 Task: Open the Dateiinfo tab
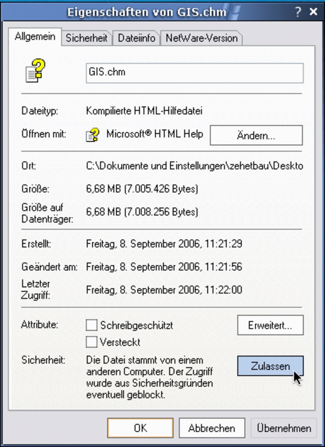click(x=137, y=38)
